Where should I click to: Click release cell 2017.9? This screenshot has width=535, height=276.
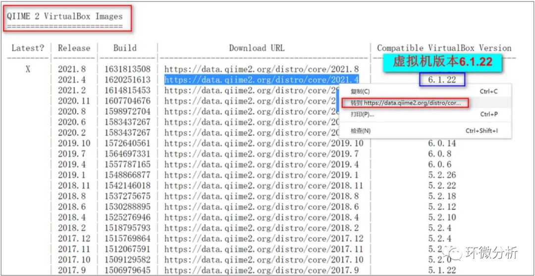(72, 270)
